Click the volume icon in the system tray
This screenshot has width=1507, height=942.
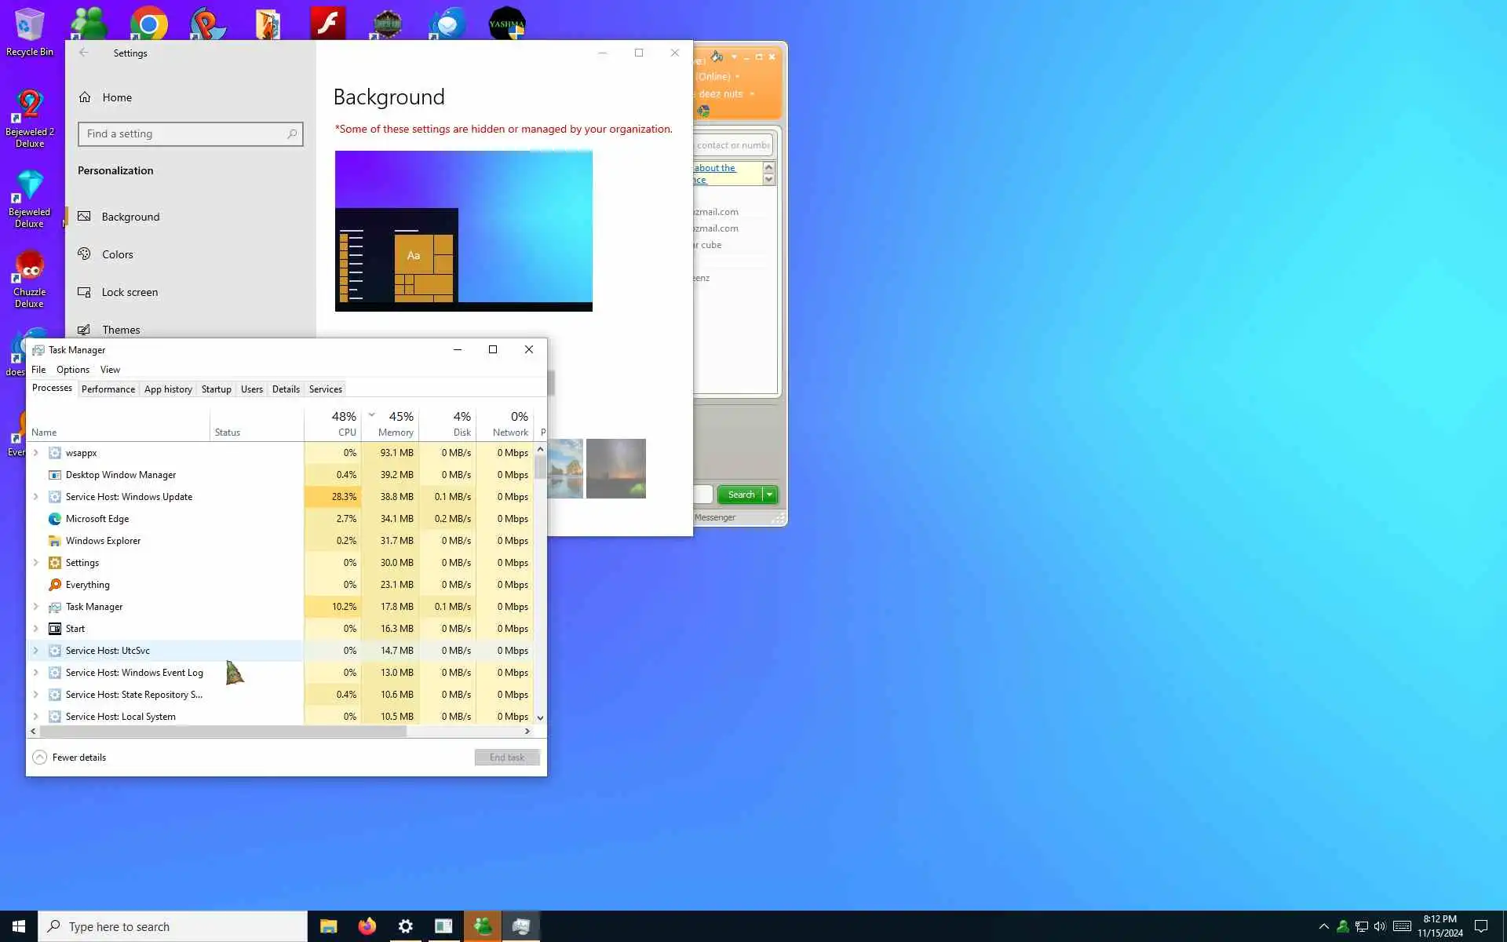click(1380, 926)
